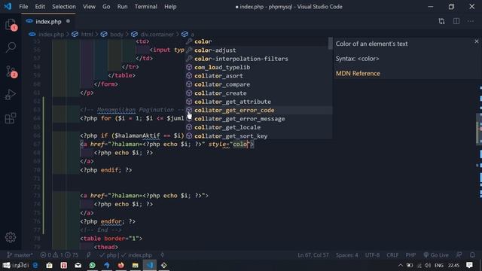Image resolution: width=482 pixels, height=271 pixels.
Task: Open the File menu
Action: (x=23, y=7)
